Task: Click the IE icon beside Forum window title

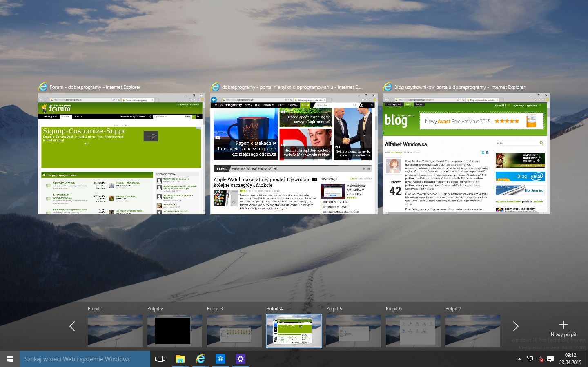Action: coord(43,87)
